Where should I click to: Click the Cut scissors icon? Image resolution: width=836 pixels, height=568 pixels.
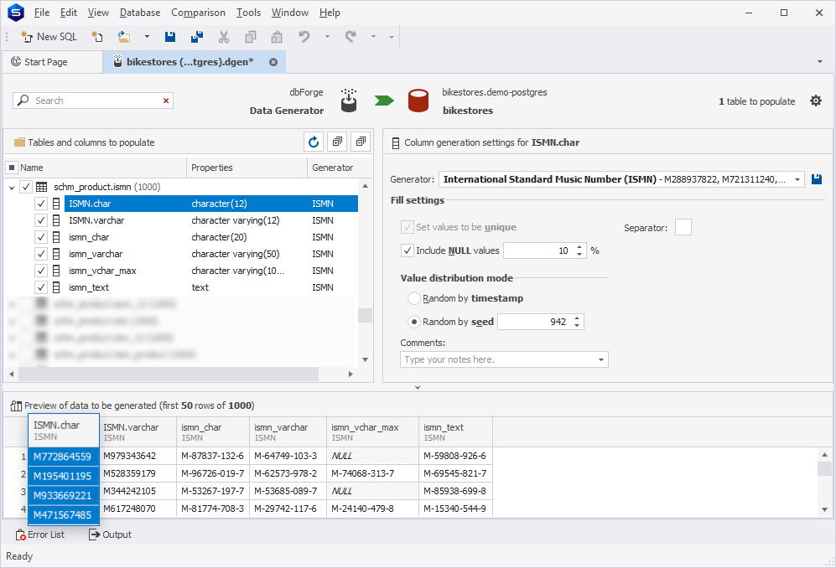224,37
